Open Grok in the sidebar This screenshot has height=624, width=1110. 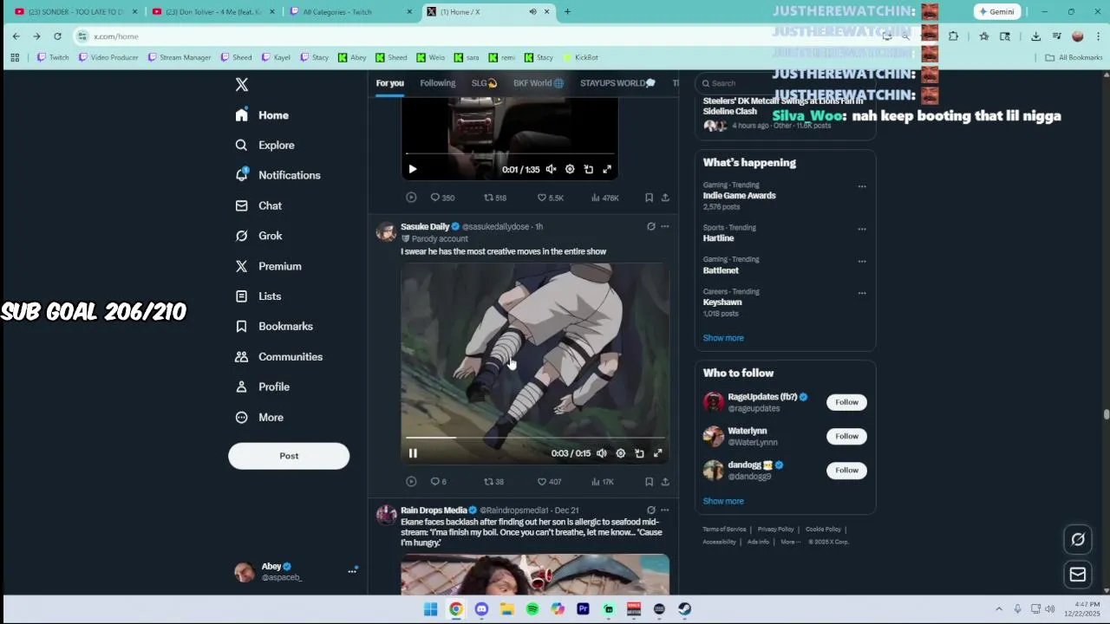point(258,236)
